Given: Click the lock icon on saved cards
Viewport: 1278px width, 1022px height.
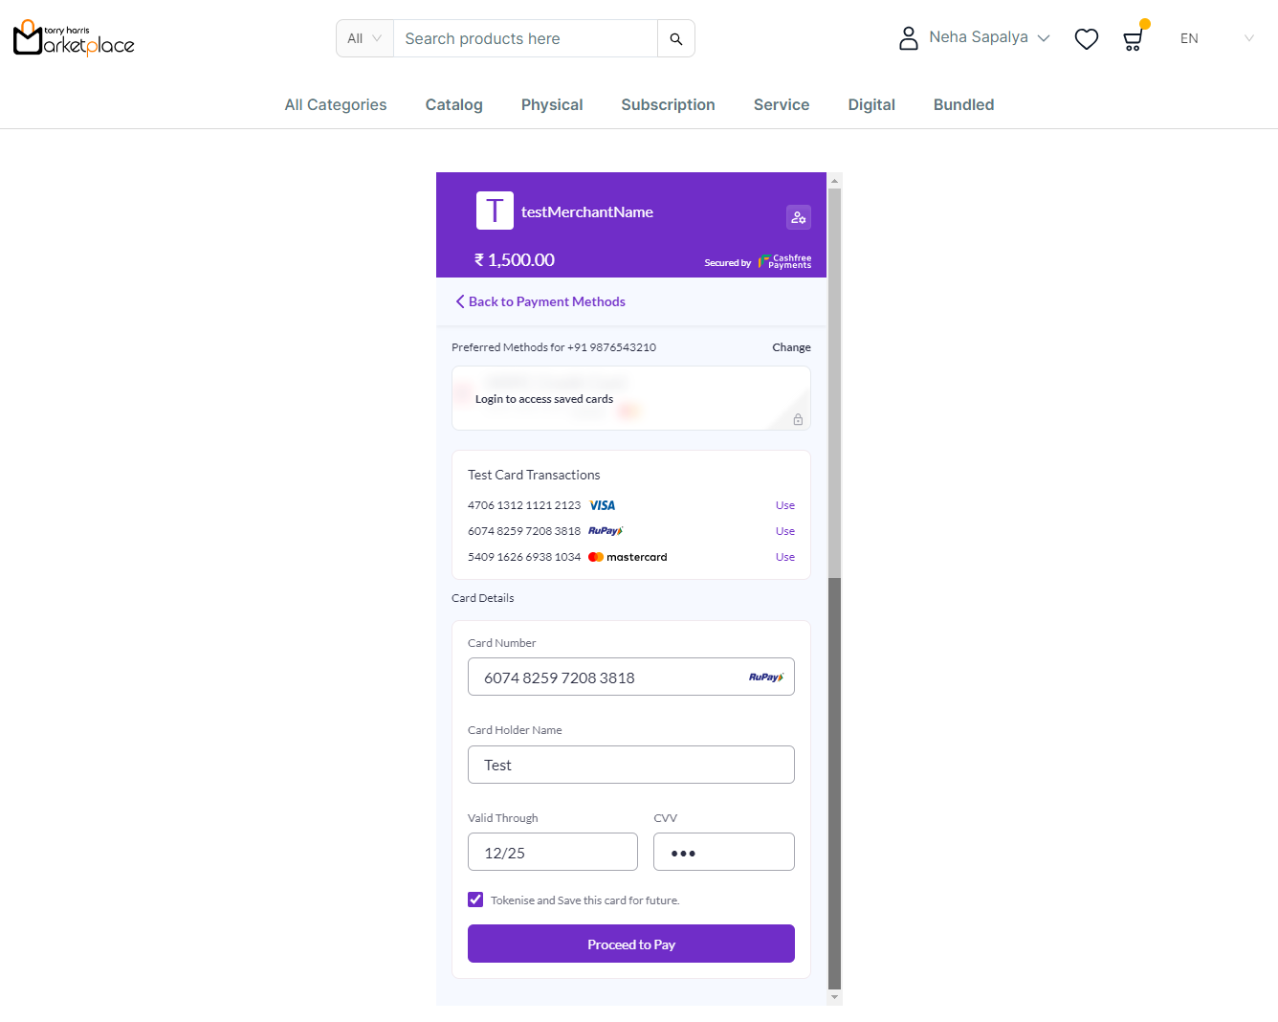Looking at the screenshot, I should (798, 419).
